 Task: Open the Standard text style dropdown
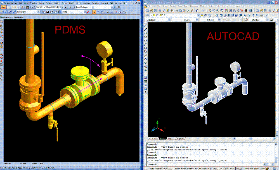pyautogui.click(x=267, y=20)
